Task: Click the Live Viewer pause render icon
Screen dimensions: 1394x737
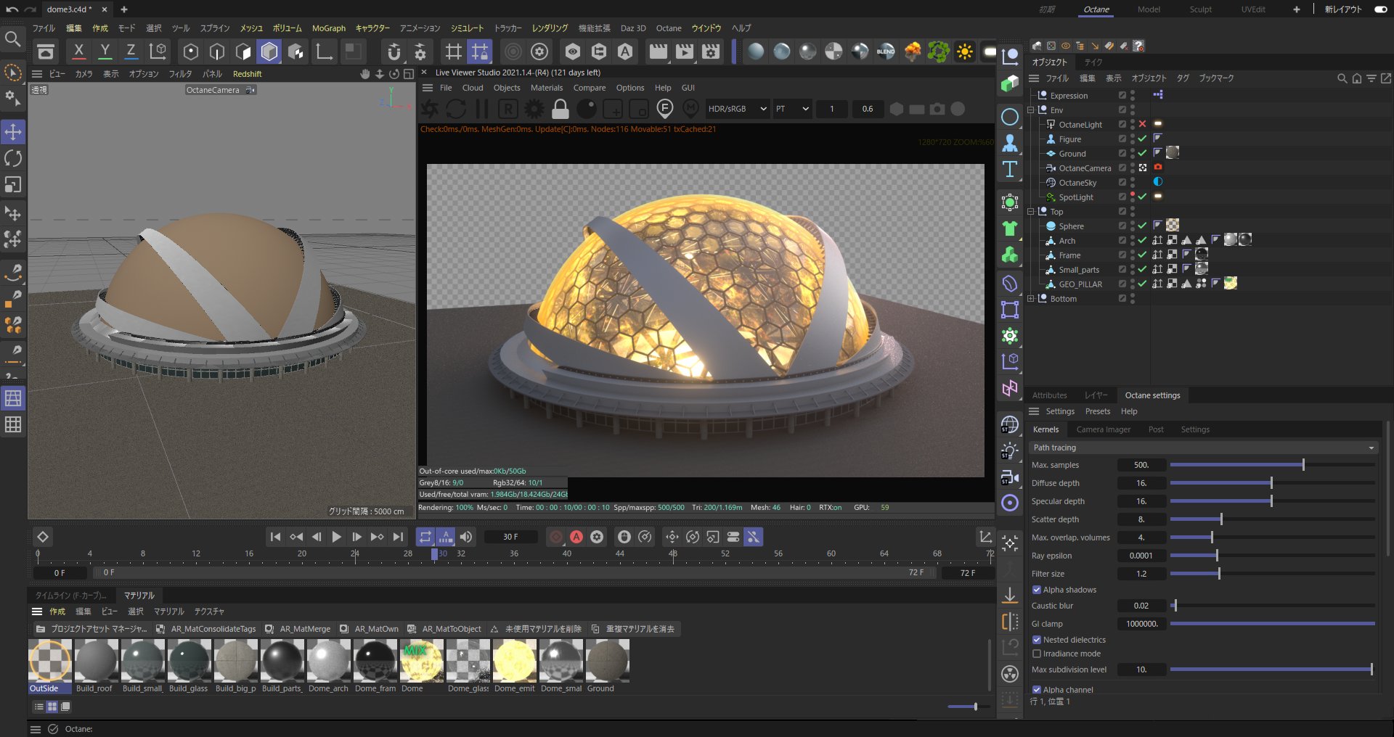Action: pos(481,110)
